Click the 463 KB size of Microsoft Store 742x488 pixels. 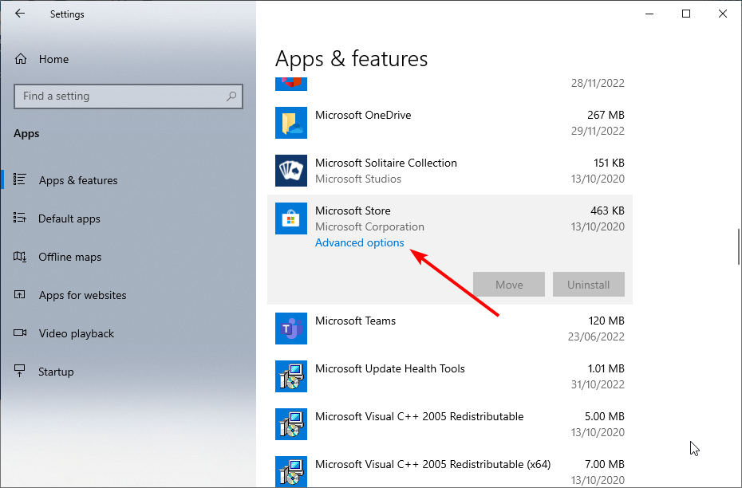pos(607,211)
